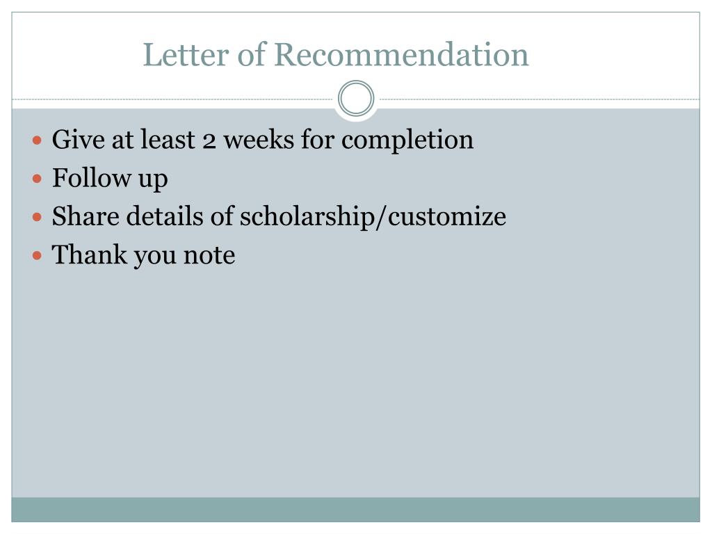Click the word 'weeks' in first bullet

tap(259, 139)
